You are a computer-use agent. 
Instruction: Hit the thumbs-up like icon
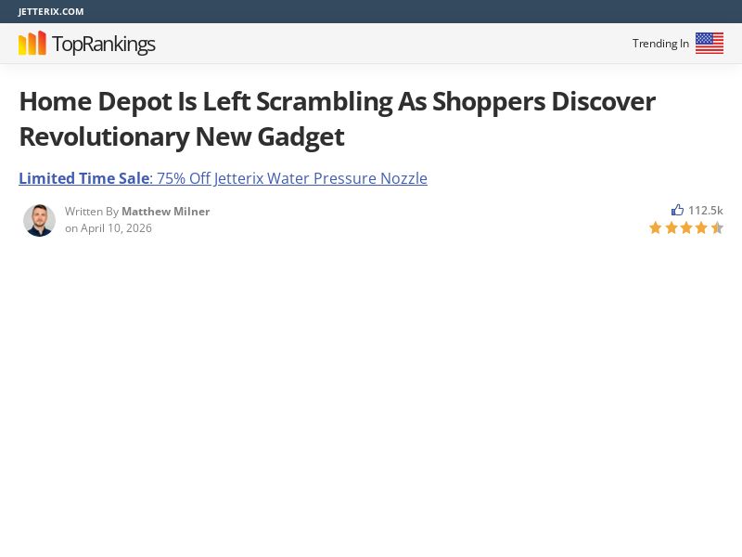(678, 211)
